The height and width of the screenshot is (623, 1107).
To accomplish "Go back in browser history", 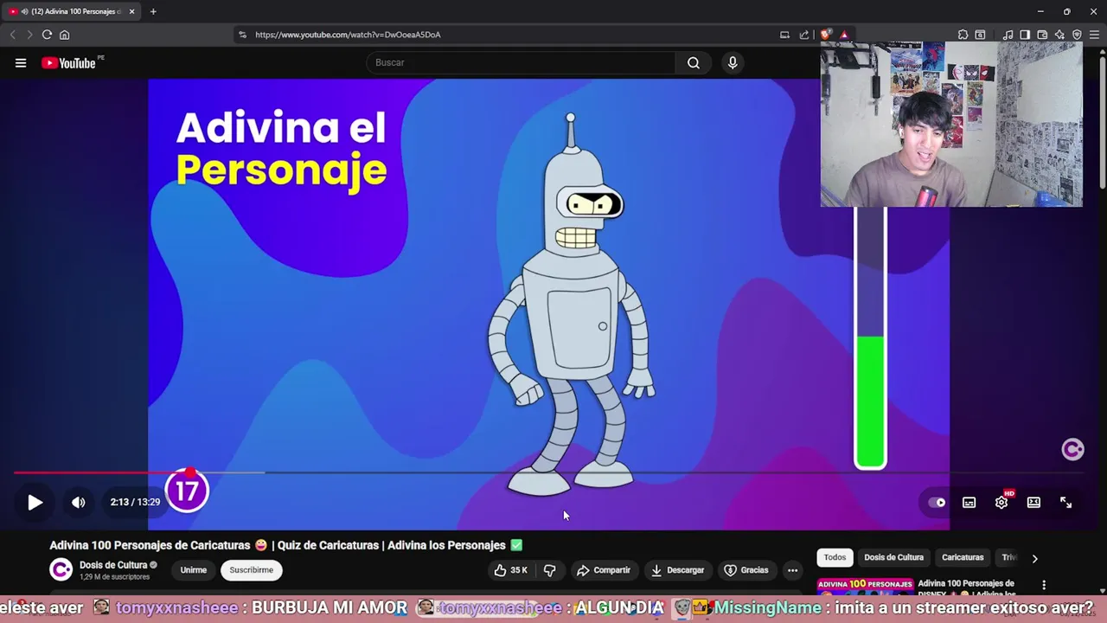I will 13,35.
